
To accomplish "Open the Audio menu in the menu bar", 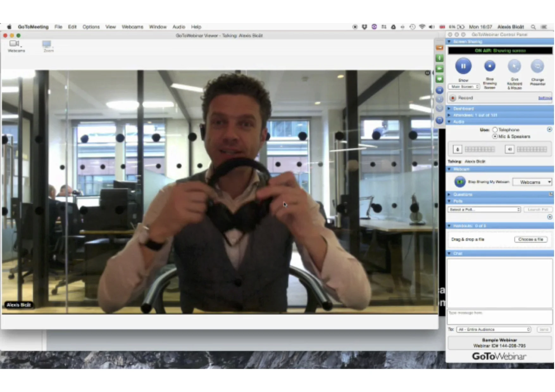I will [x=179, y=27].
